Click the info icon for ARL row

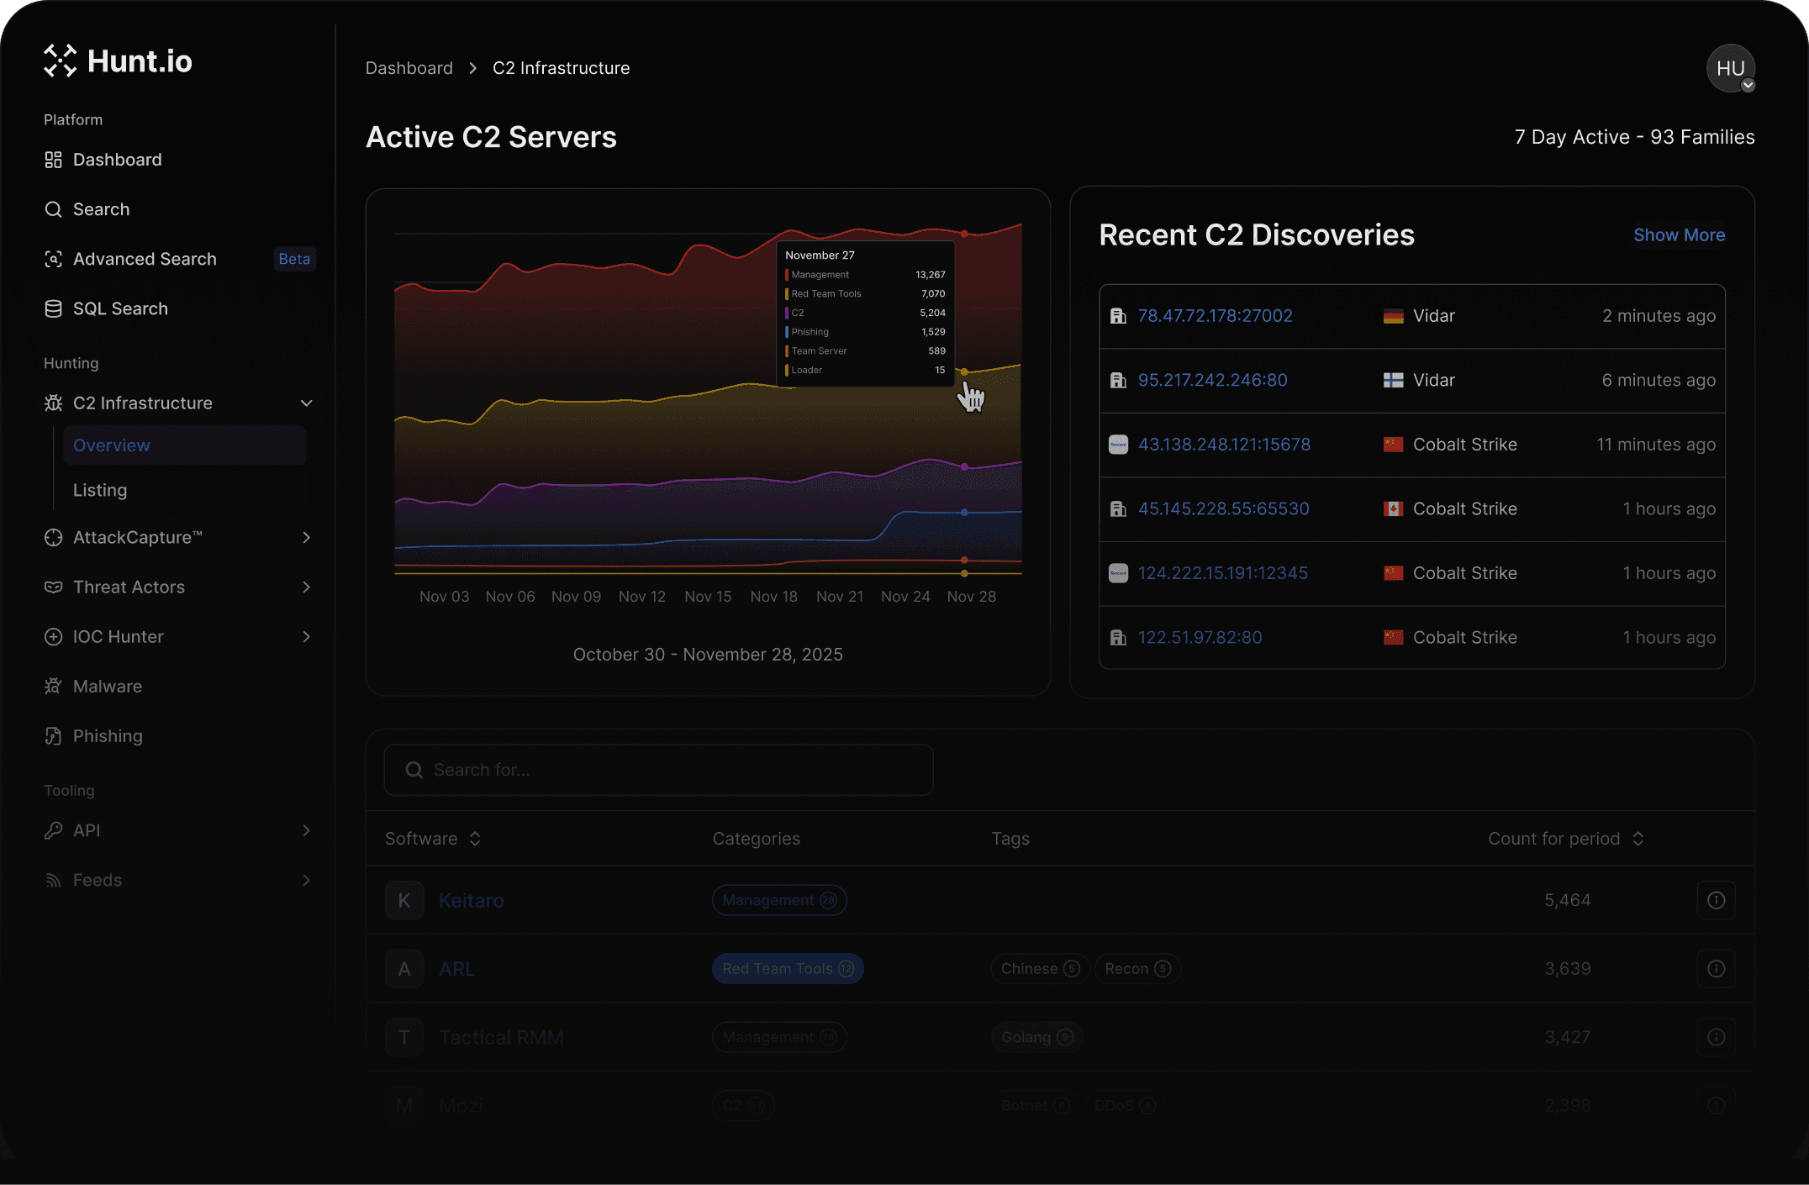(1716, 969)
